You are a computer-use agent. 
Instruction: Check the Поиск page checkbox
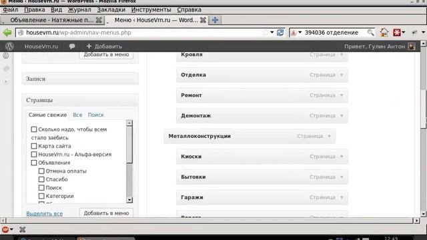(x=41, y=188)
